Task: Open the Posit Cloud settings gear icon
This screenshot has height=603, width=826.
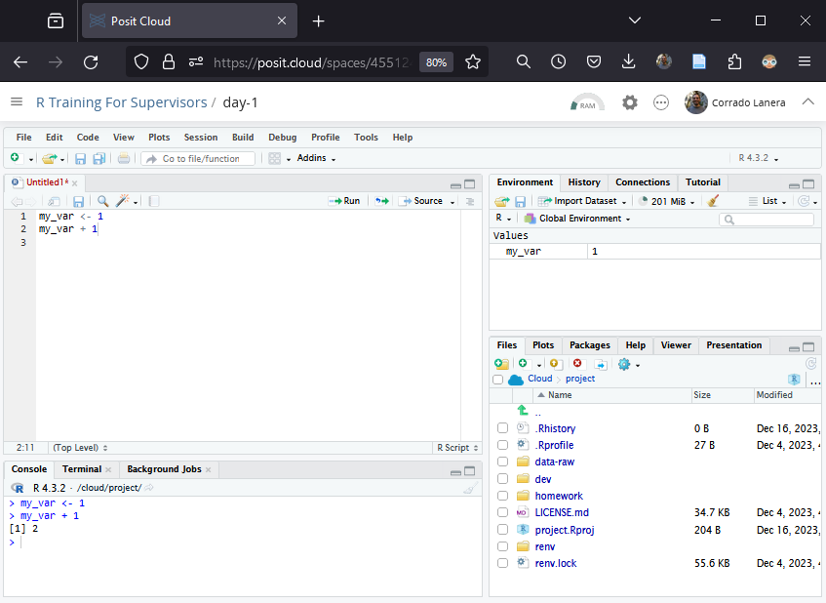Action: (x=630, y=102)
